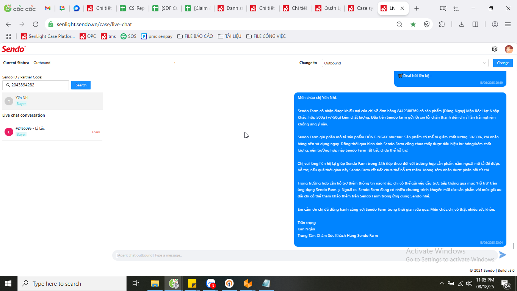Open Windows notification center icon

(505, 284)
